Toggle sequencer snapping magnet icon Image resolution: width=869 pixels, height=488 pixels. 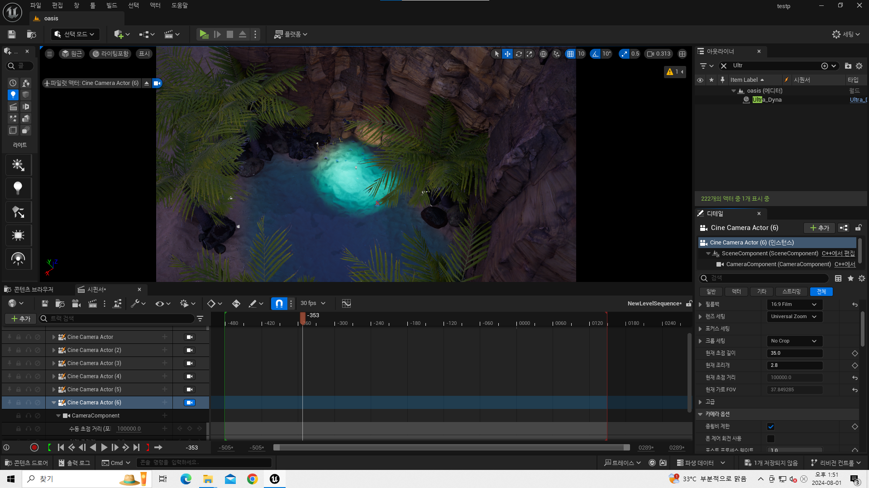(x=279, y=304)
